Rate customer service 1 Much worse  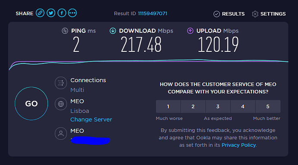coord(168,106)
